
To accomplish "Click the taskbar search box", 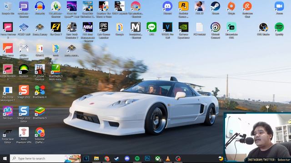I will (x=45, y=158).
